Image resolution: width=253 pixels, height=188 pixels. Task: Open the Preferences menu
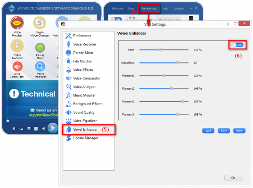149,8
